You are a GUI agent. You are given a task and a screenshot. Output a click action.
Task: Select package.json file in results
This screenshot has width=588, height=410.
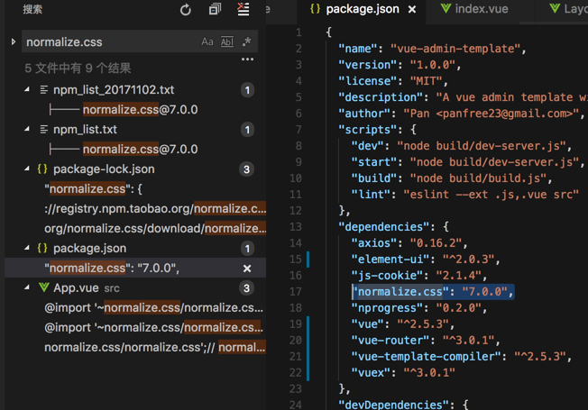(x=89, y=249)
